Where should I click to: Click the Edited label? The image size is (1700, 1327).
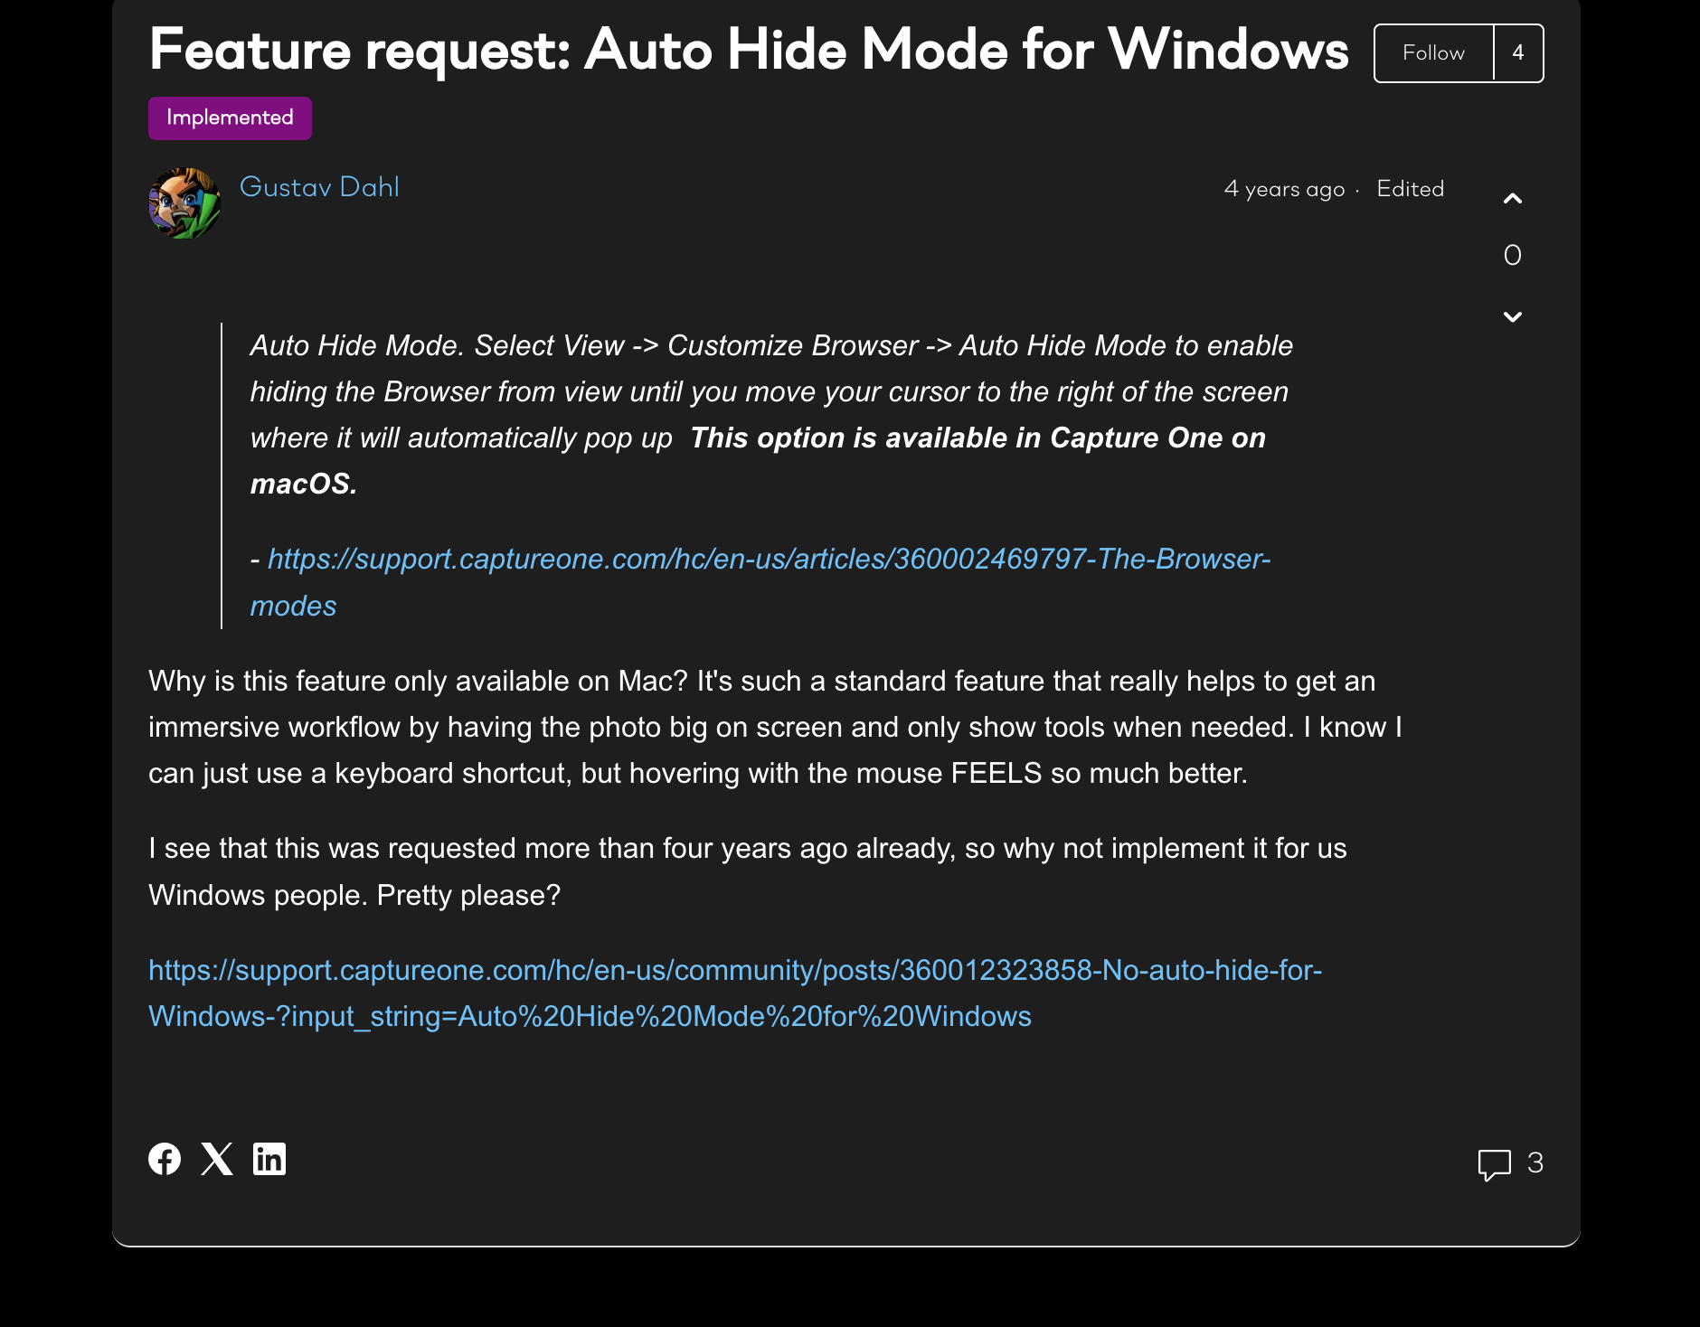[1410, 189]
